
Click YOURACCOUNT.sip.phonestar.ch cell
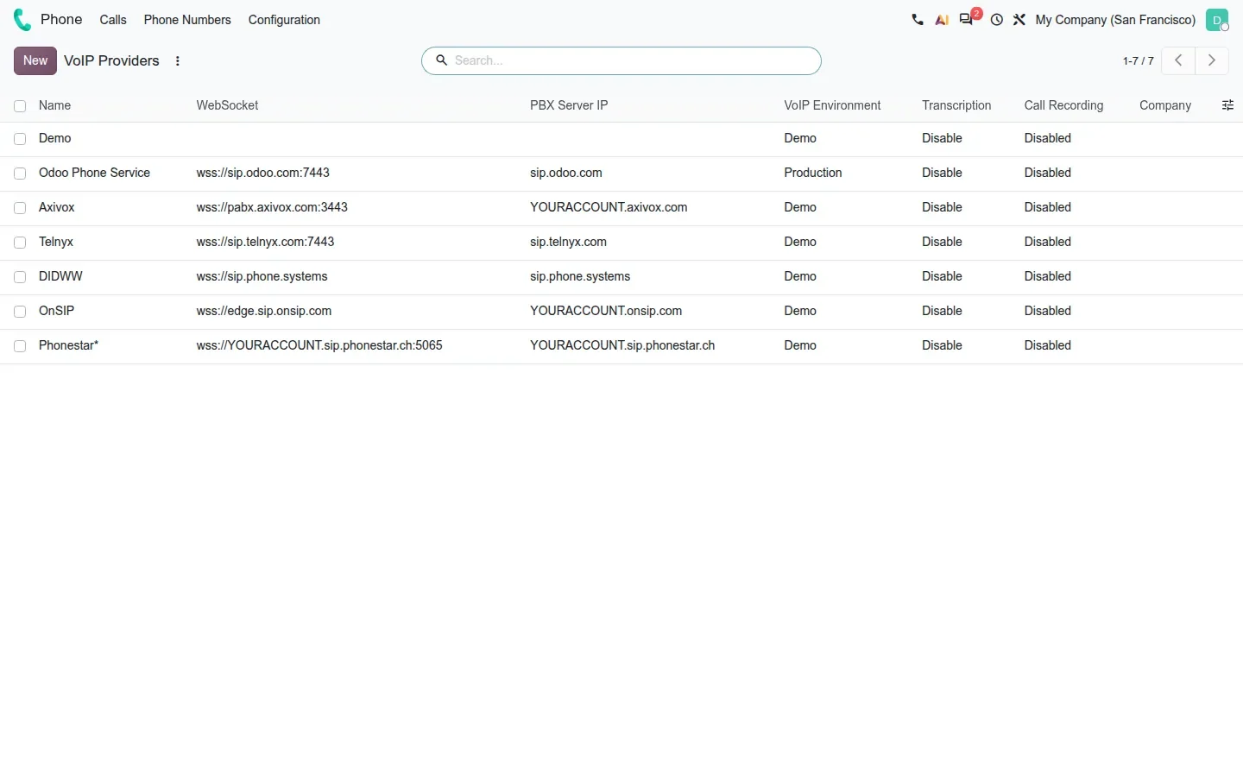622,345
